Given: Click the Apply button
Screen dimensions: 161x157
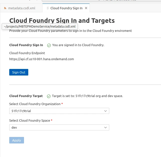Looking at the screenshot, I should [16, 140].
